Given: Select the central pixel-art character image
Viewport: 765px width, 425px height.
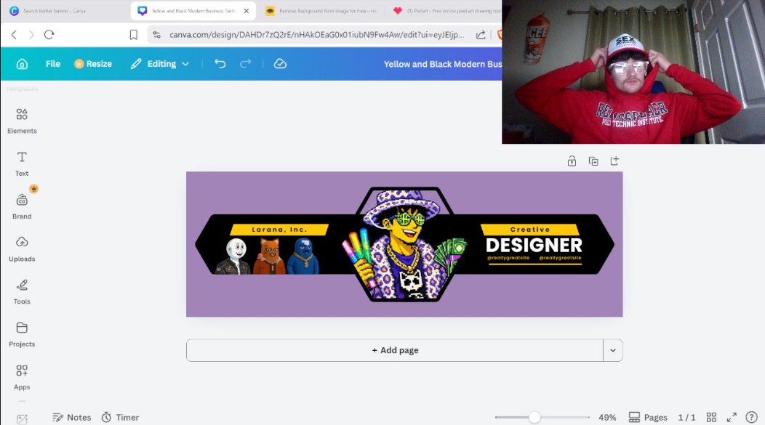Looking at the screenshot, I should (x=404, y=243).
